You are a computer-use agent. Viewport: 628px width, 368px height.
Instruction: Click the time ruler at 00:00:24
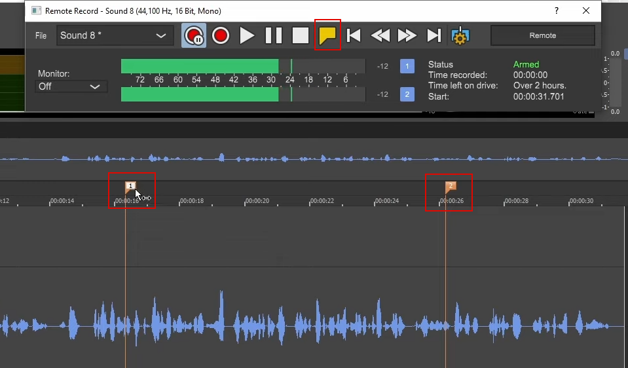(386, 201)
